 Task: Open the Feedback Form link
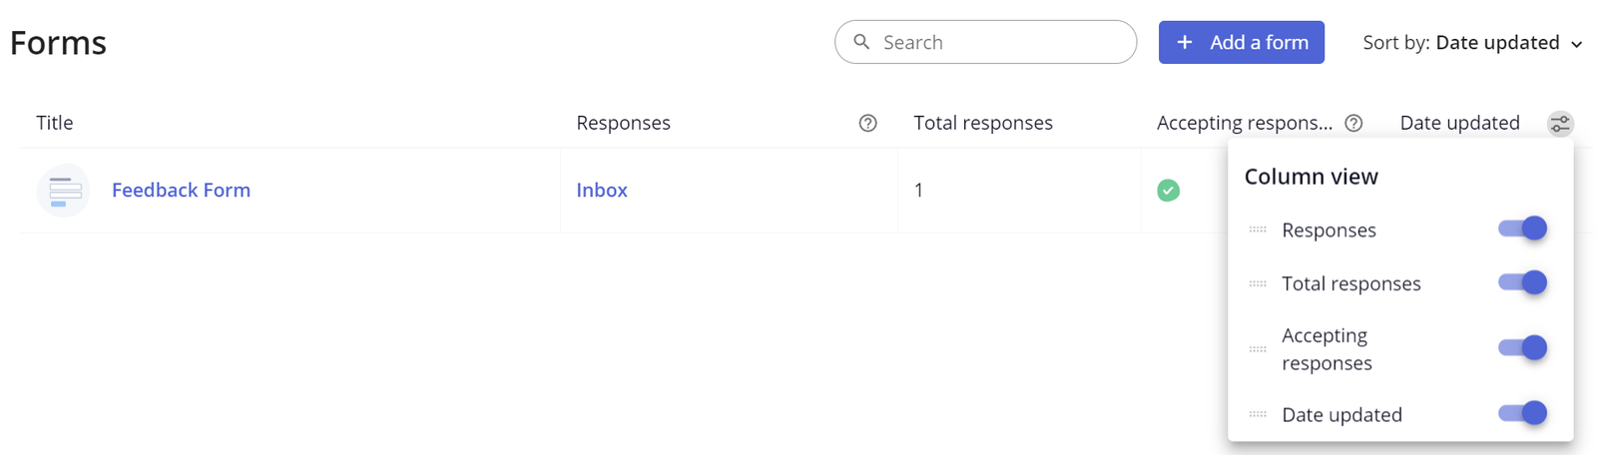[181, 190]
